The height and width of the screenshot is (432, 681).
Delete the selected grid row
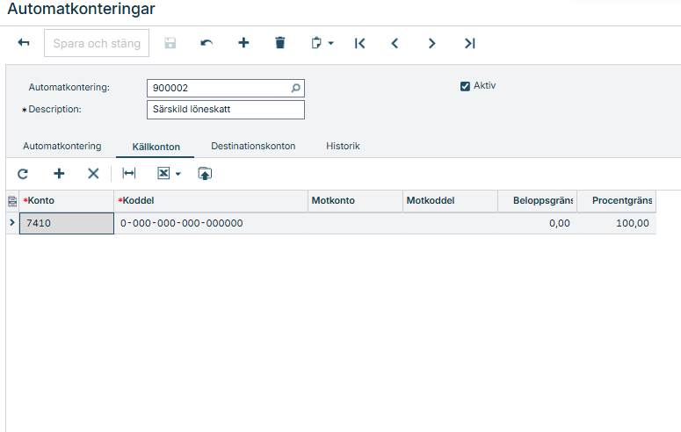point(93,174)
